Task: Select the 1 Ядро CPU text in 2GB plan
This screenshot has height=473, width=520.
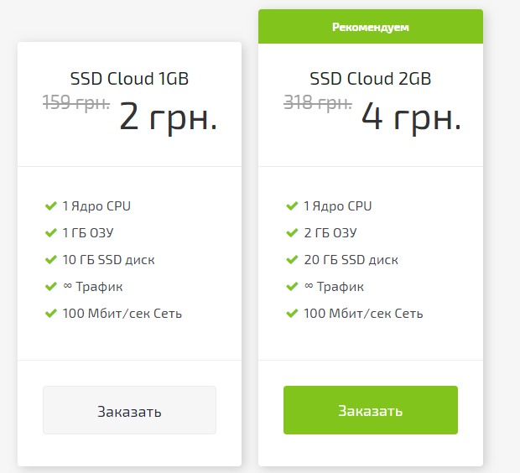Action: [x=338, y=206]
